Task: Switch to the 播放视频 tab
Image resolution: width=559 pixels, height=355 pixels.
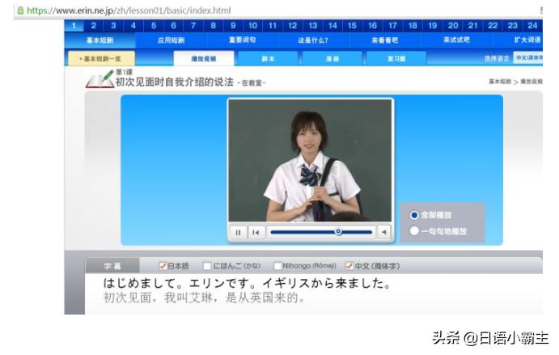Action: tap(204, 58)
